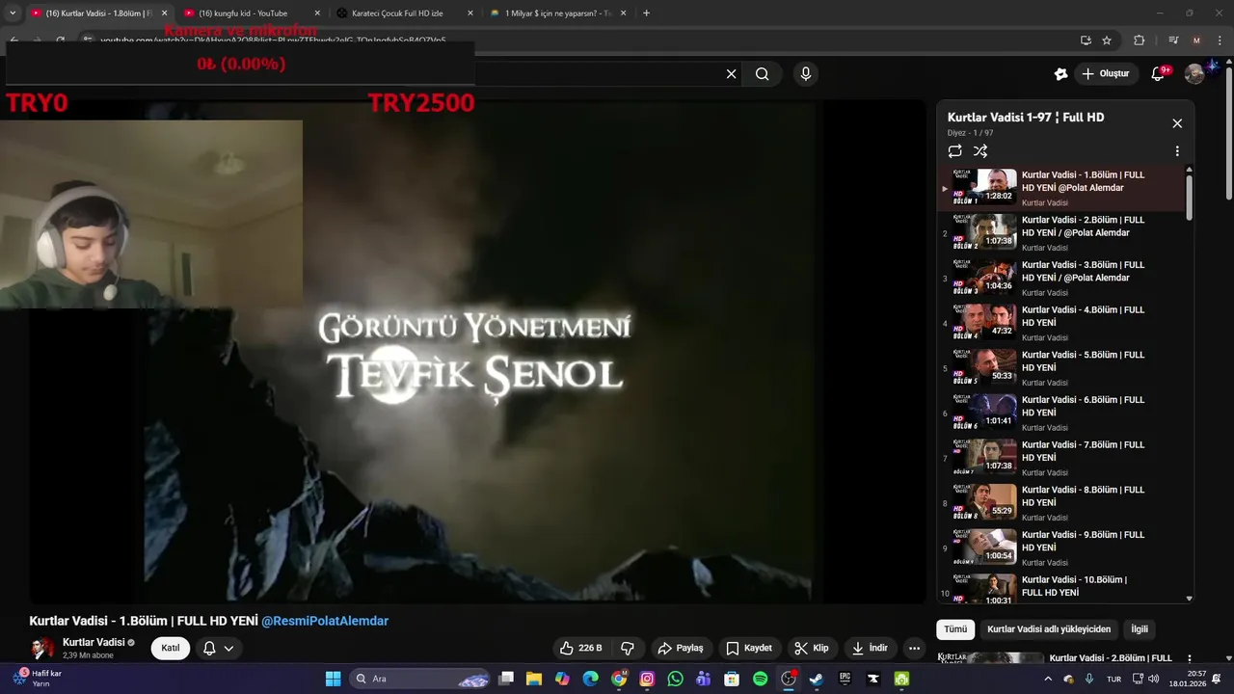Click the flower-shaped icon left of Oluştur
The height and width of the screenshot is (694, 1234).
point(1060,74)
